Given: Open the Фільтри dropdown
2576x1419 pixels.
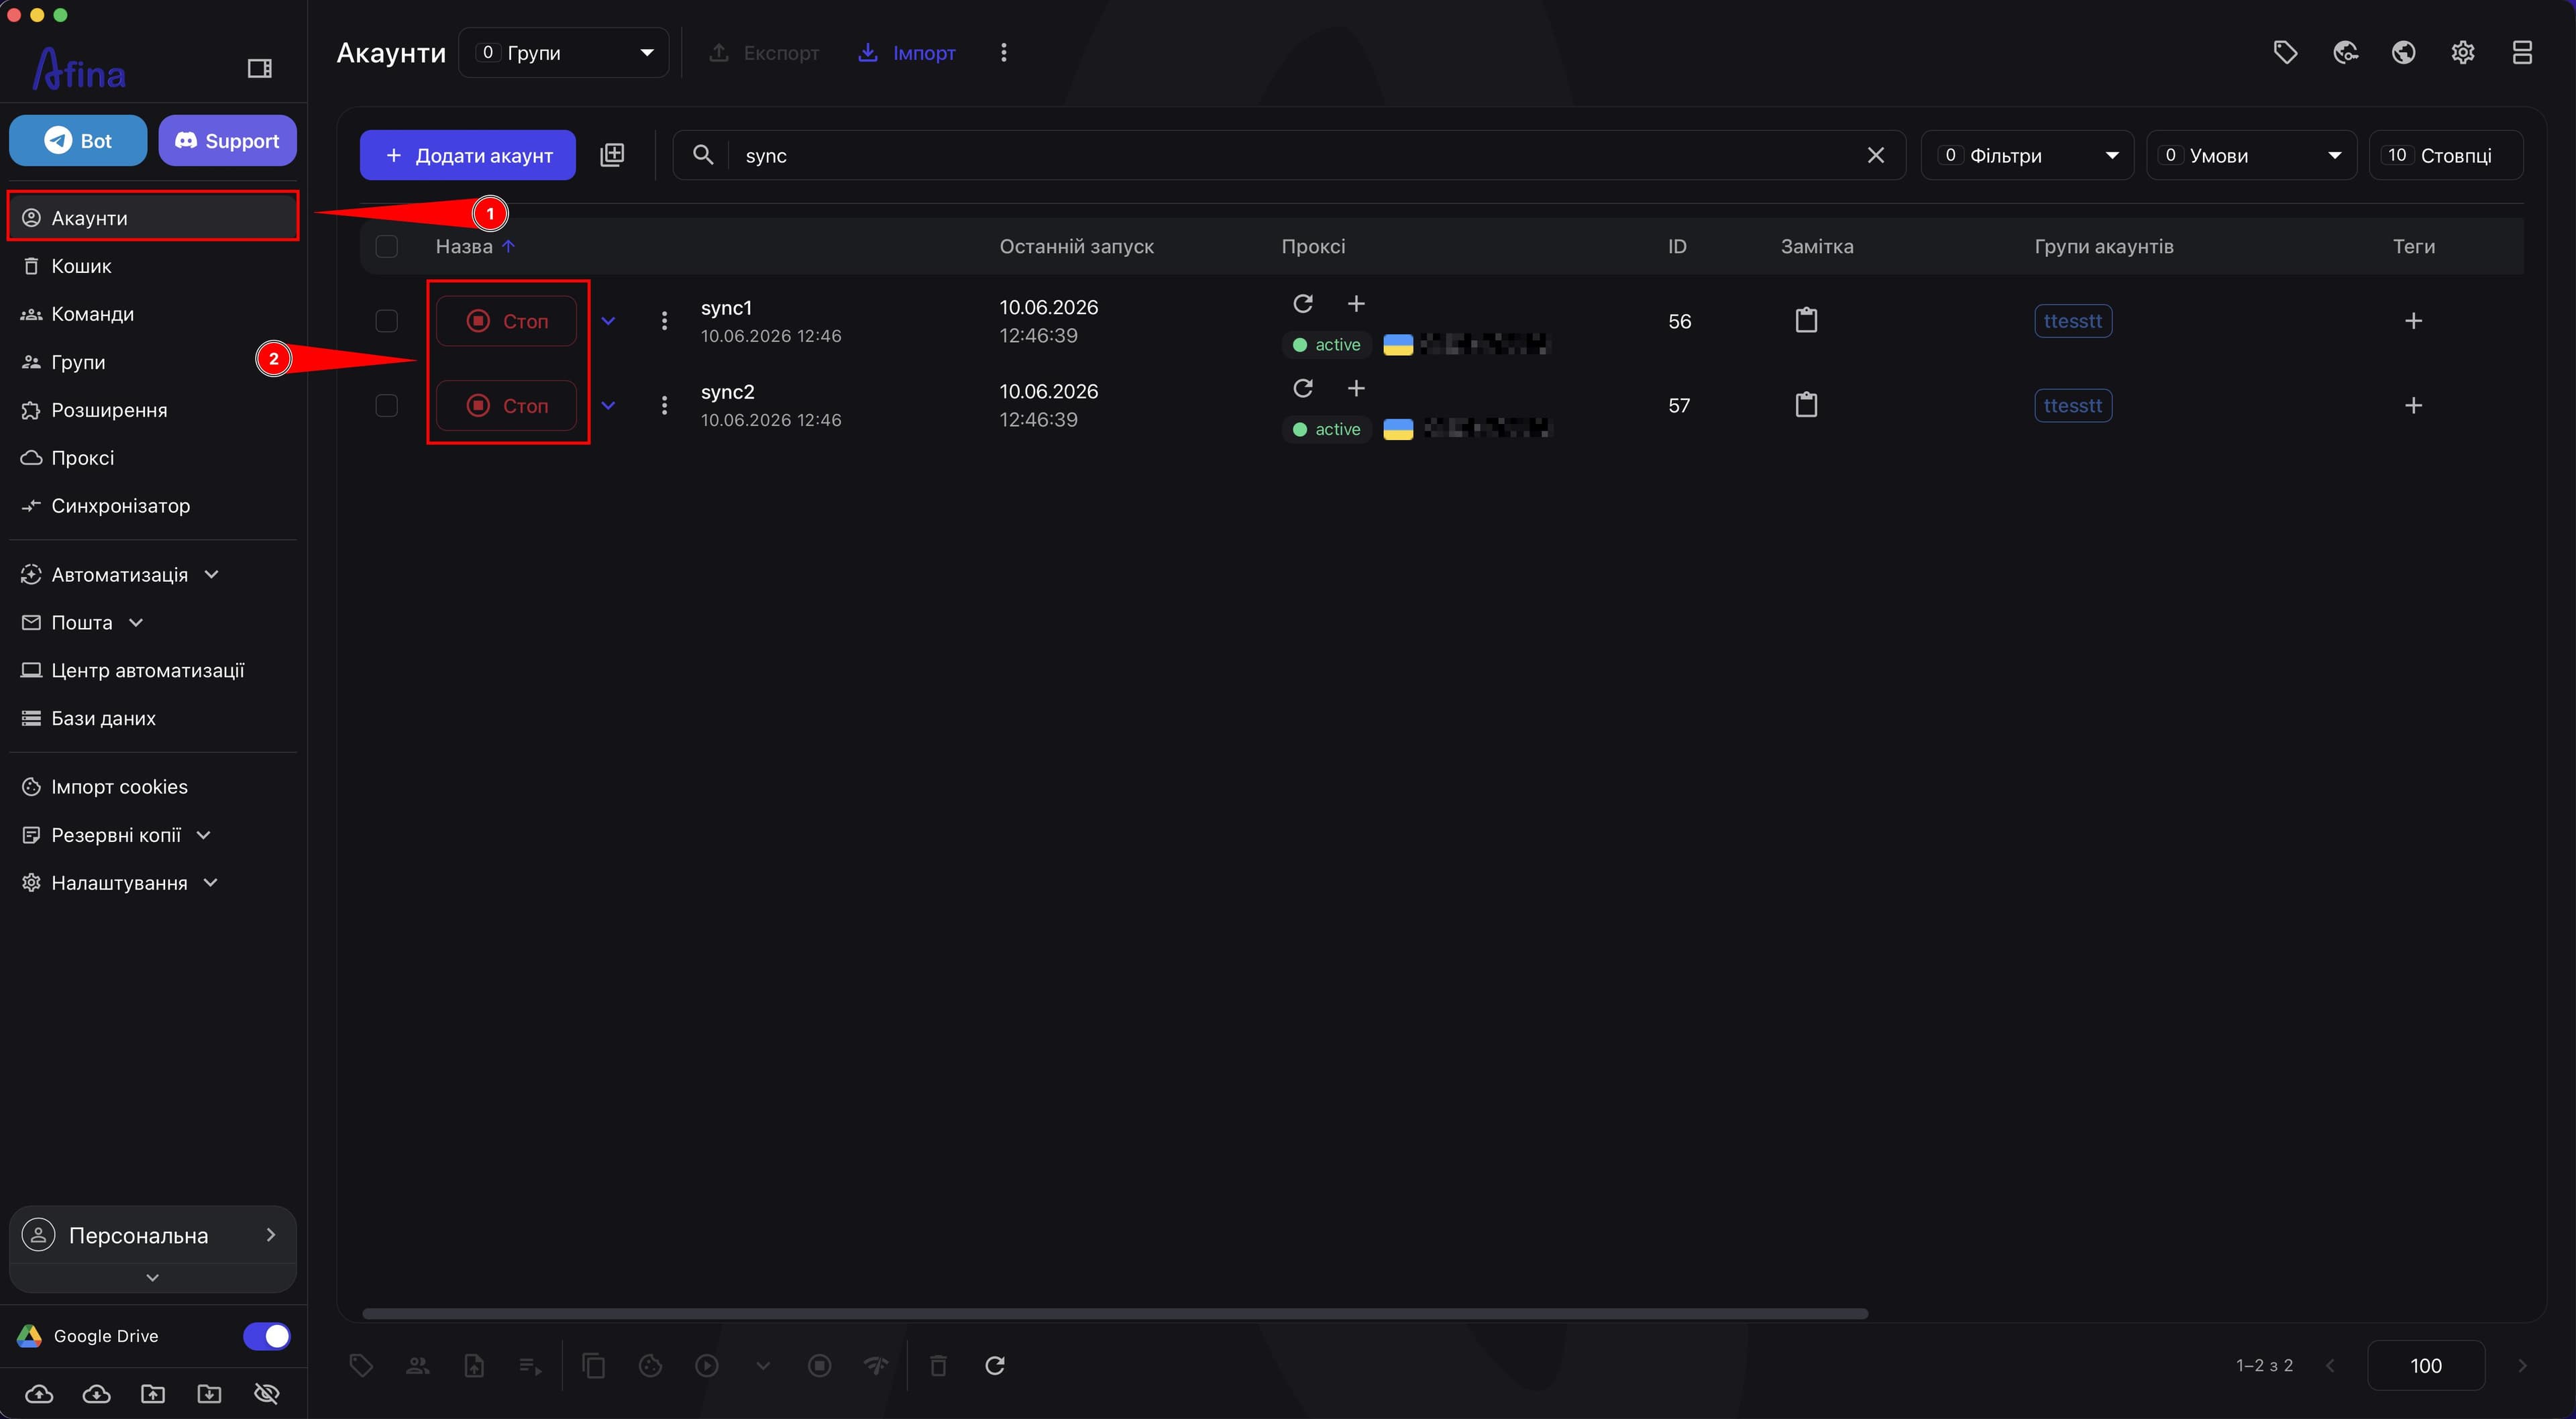Looking at the screenshot, I should point(2027,155).
